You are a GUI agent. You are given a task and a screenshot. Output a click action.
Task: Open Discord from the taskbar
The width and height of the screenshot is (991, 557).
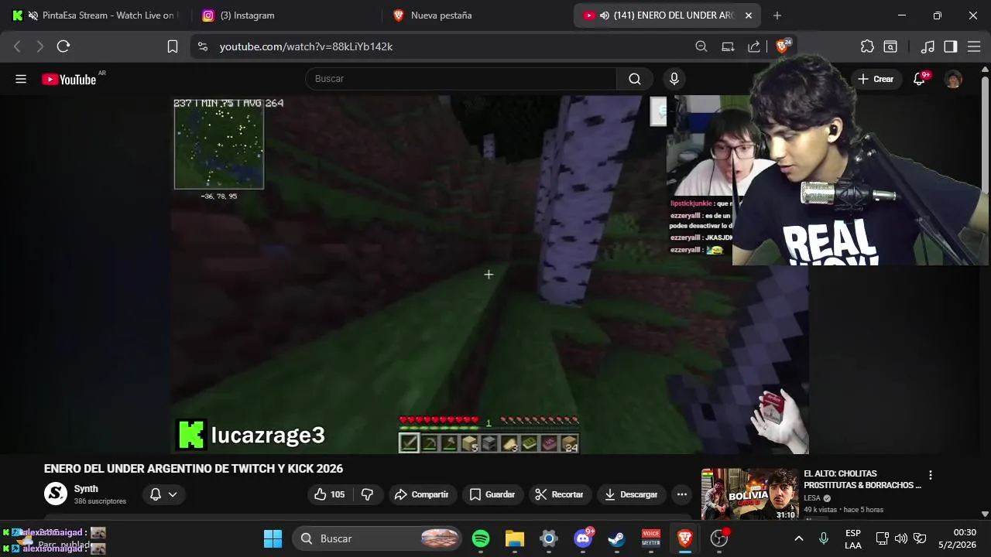click(583, 538)
